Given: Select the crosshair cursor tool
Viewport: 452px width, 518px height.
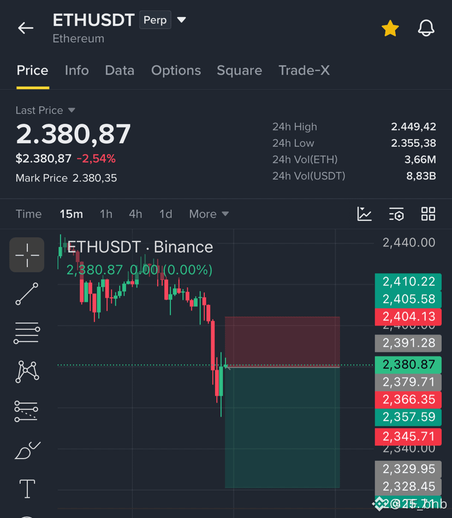Looking at the screenshot, I should (x=27, y=255).
